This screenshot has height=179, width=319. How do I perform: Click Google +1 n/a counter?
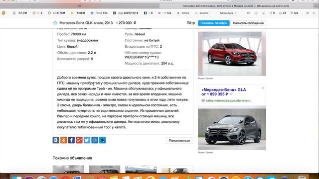tap(164, 13)
